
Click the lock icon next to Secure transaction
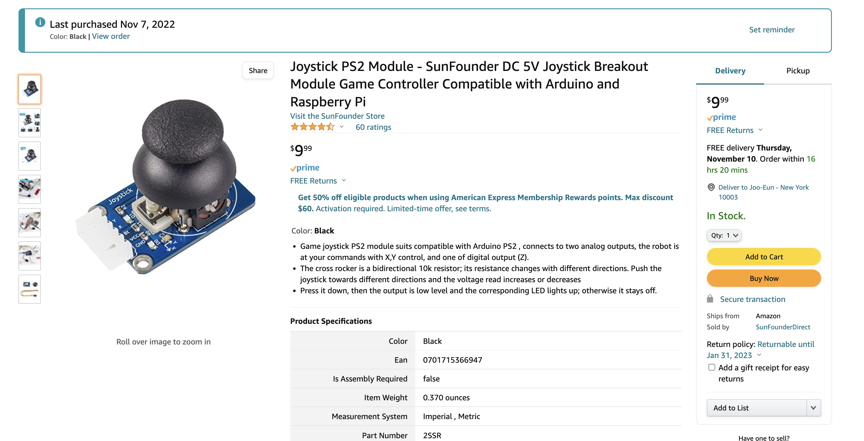[x=710, y=299]
